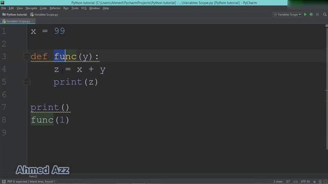The height and width of the screenshot is (184, 328).
Task: Click the func() breadcrumb below the editor
Action: coord(33,176)
